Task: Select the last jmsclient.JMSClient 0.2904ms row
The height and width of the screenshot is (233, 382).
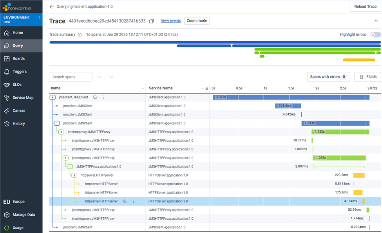Action: [x=215, y=228]
